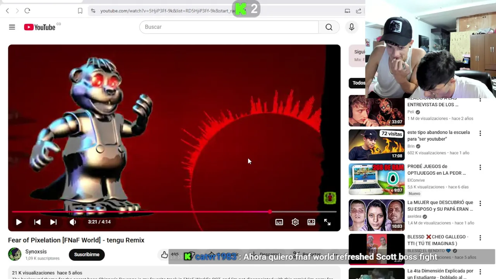Click axeldea channel name
Screen dimensions: 496x279
tap(414, 216)
